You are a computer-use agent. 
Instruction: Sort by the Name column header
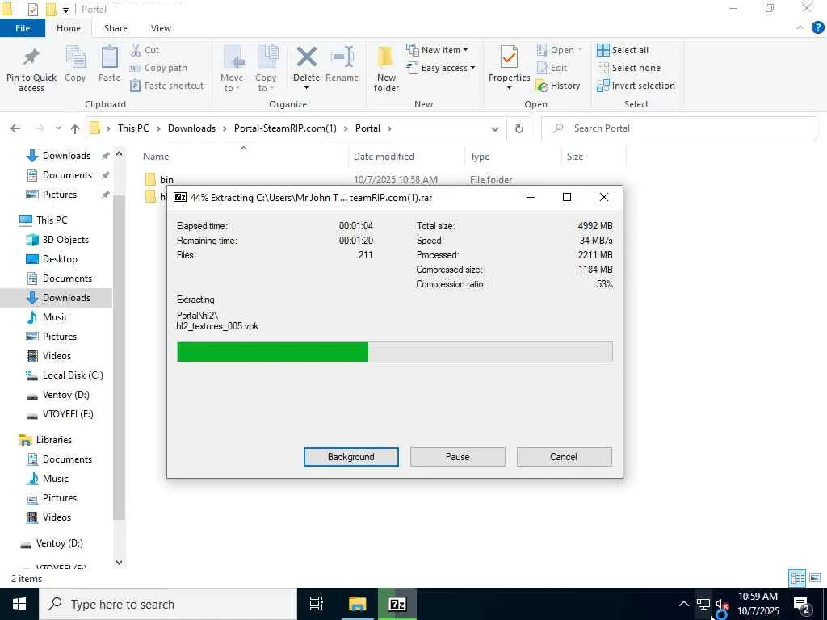156,157
